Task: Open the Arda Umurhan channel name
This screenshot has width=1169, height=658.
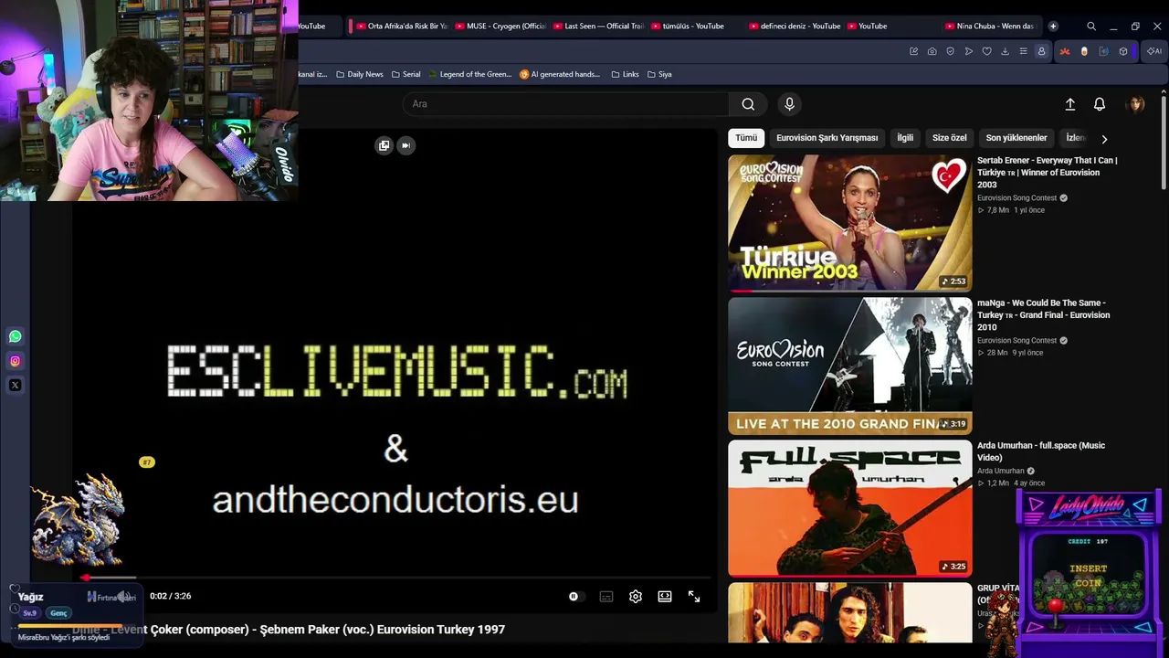Action: click(1001, 471)
